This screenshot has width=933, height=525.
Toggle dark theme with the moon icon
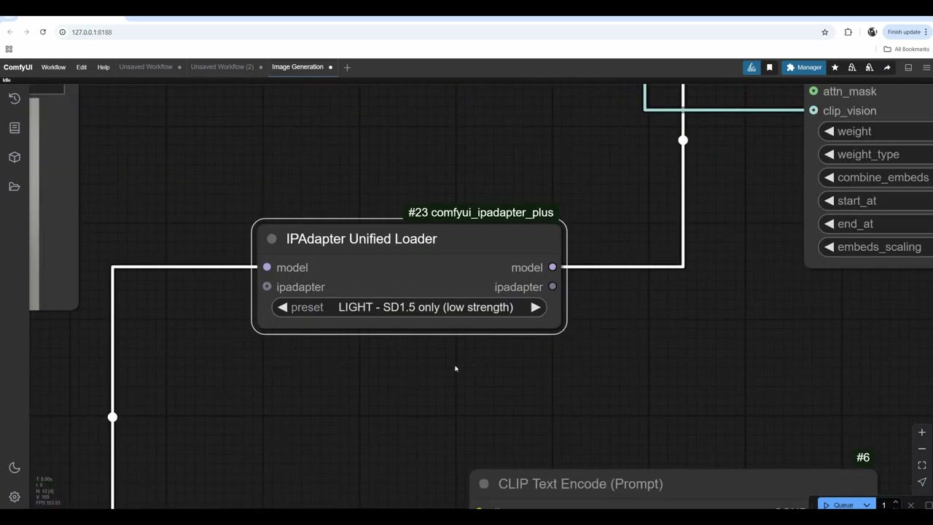point(15,468)
